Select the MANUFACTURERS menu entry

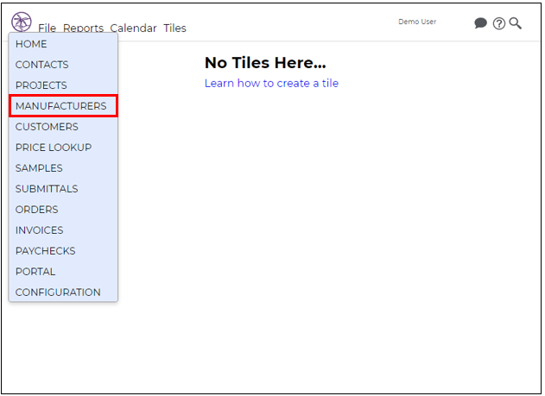coord(63,106)
